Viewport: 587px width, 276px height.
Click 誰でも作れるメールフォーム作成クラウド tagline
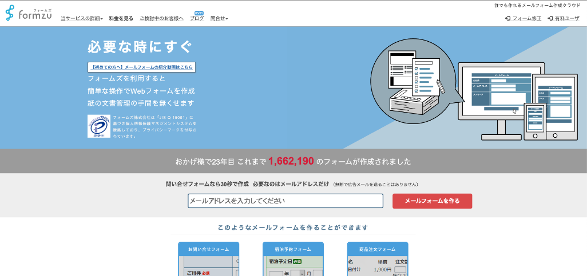click(x=537, y=5)
